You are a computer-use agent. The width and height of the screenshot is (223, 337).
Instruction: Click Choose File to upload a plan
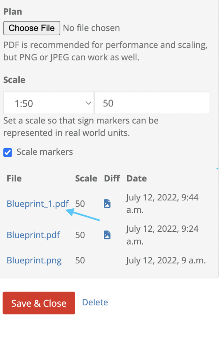tap(32, 28)
